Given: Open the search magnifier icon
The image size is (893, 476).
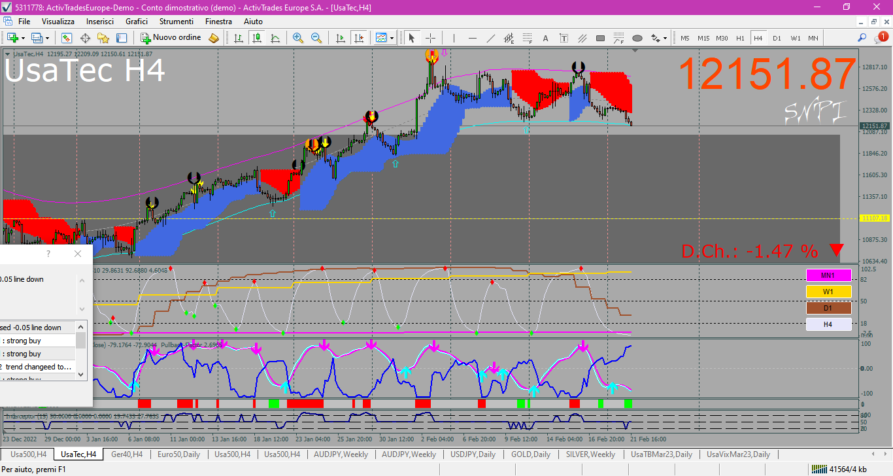Looking at the screenshot, I should pos(862,38).
